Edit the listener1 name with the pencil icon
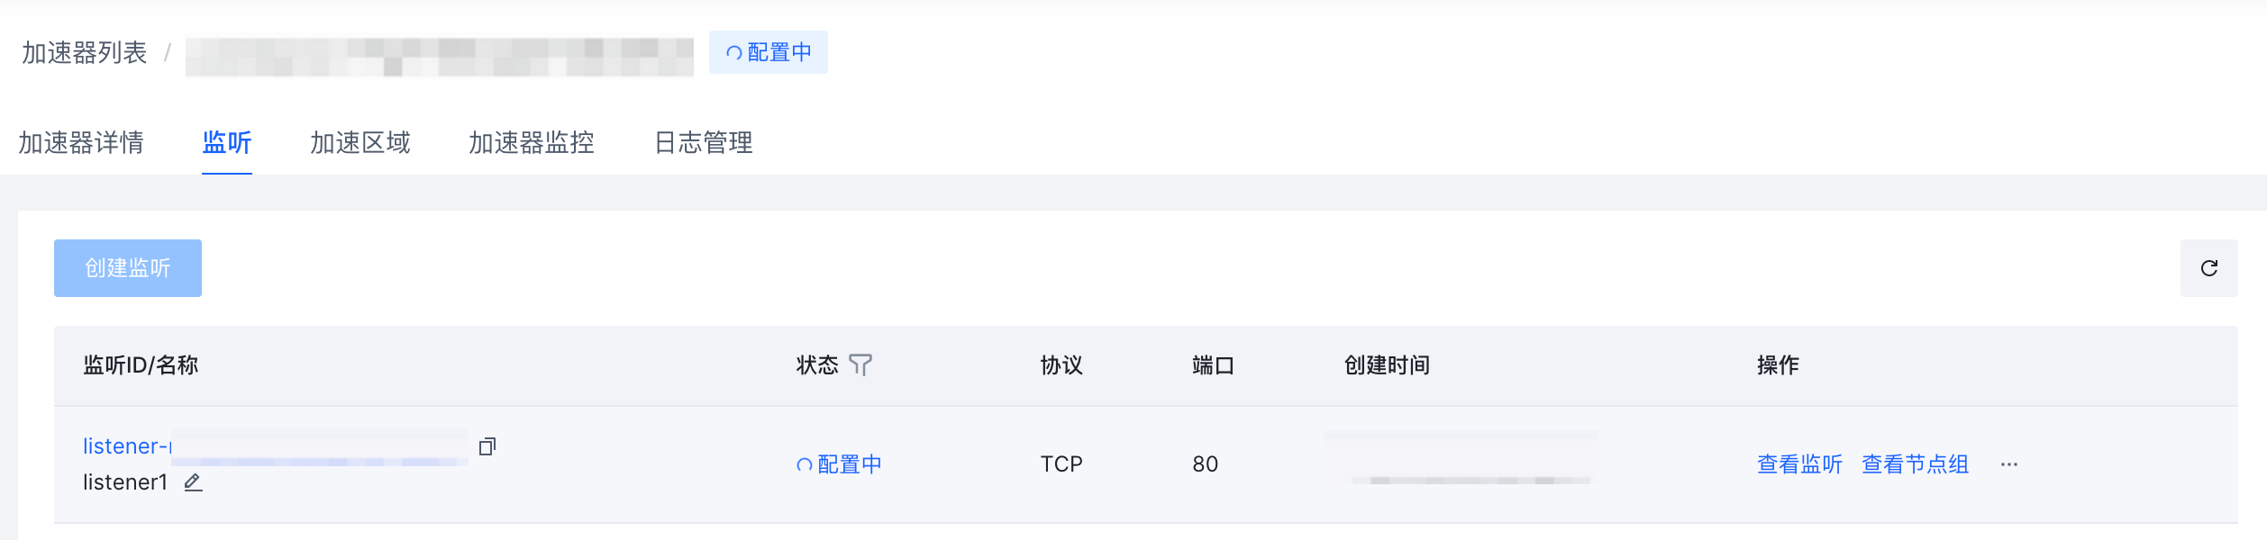Screen dimensions: 2267x540 tap(193, 482)
